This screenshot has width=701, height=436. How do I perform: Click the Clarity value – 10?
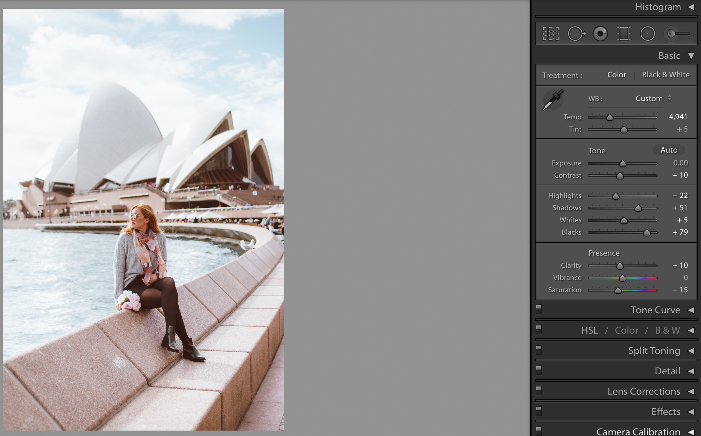[680, 265]
